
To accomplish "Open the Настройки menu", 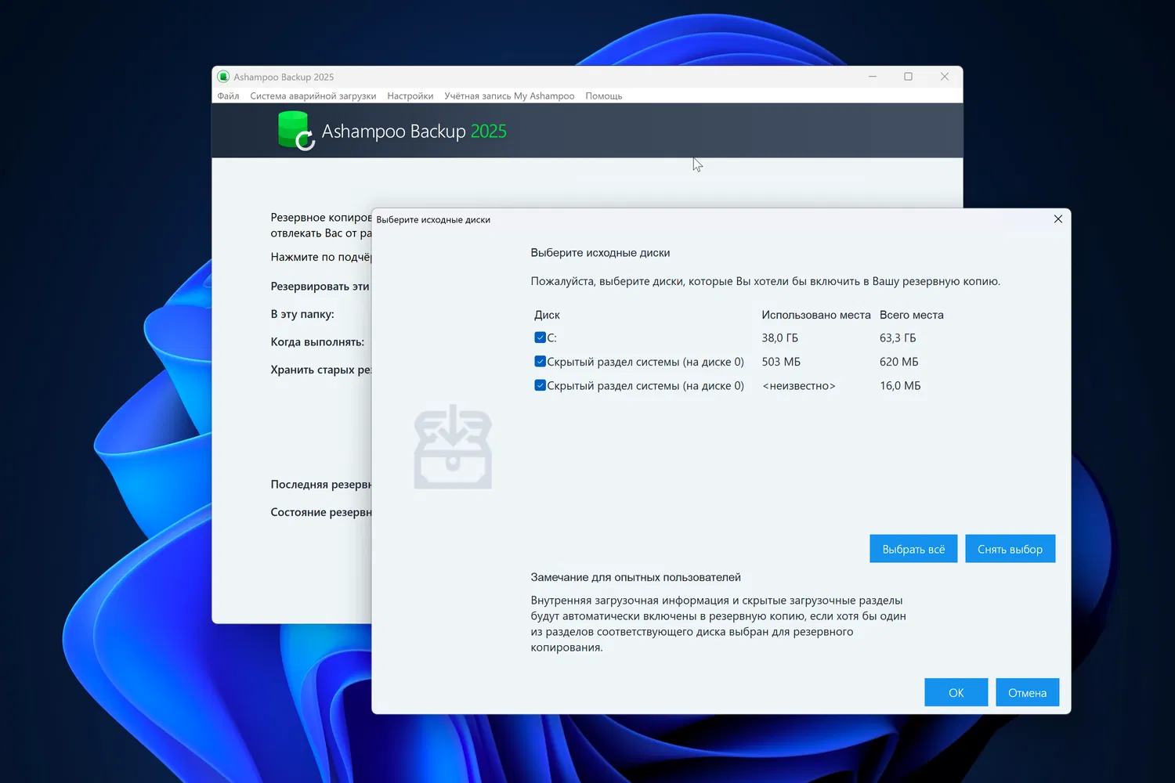I will pyautogui.click(x=410, y=96).
